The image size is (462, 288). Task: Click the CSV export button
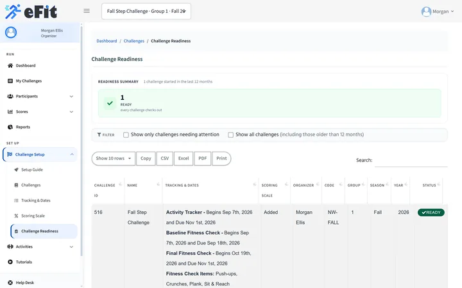pos(165,159)
